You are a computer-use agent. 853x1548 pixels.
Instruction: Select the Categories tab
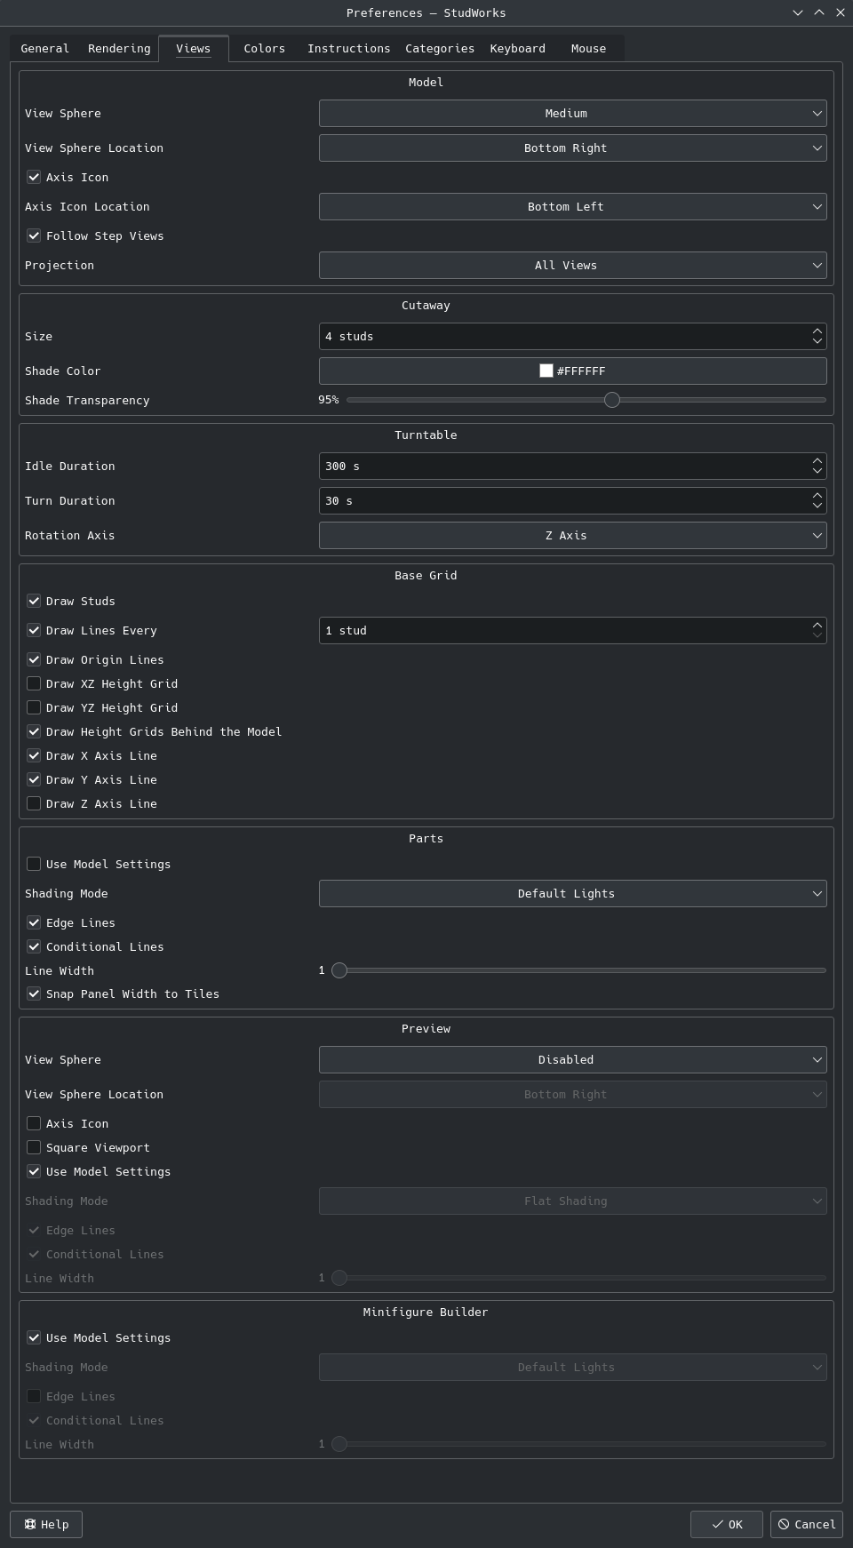pos(440,49)
